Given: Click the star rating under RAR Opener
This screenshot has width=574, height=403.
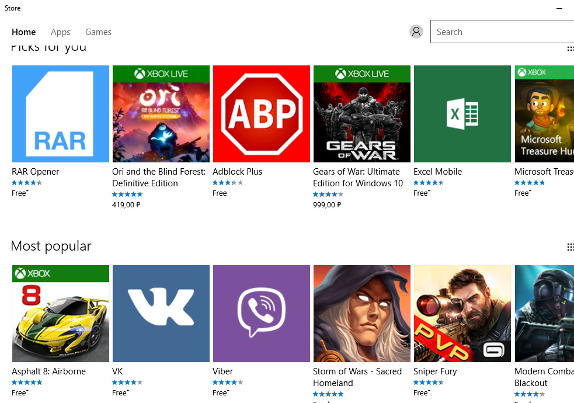Looking at the screenshot, I should (27, 183).
